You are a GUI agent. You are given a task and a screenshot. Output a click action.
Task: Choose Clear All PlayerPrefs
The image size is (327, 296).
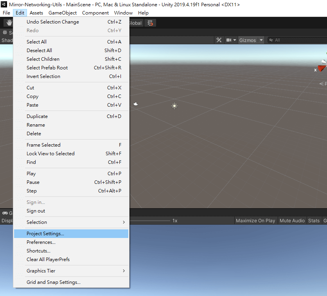pyautogui.click(x=71, y=260)
